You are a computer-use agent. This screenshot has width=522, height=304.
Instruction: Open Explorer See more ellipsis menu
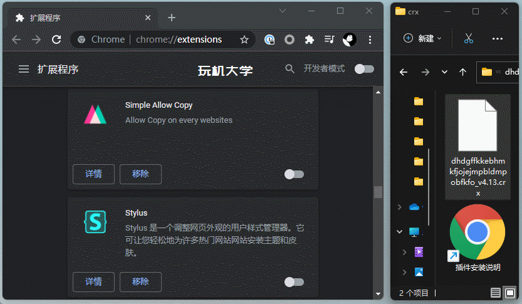(498, 39)
